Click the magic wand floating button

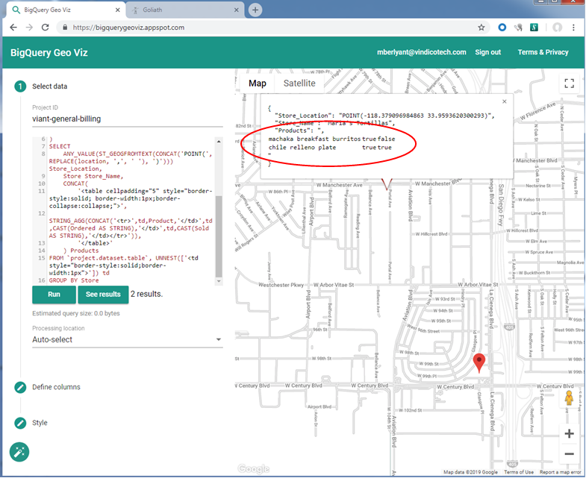19,452
